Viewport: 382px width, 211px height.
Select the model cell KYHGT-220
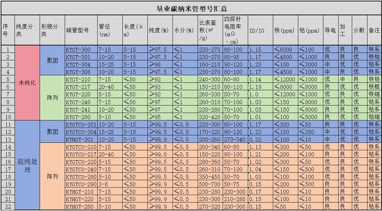coord(81,199)
